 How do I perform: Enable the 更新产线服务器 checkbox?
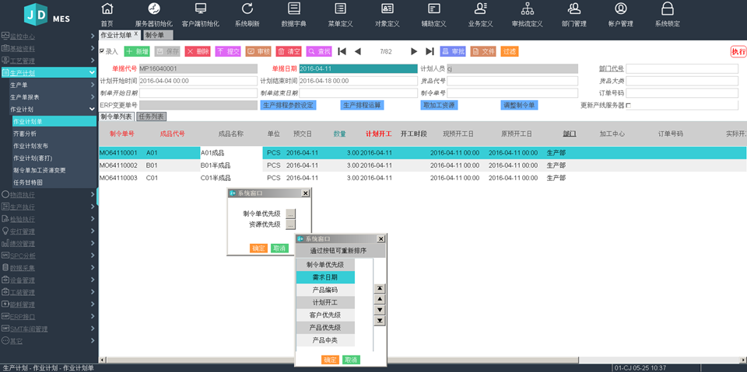[x=629, y=105]
